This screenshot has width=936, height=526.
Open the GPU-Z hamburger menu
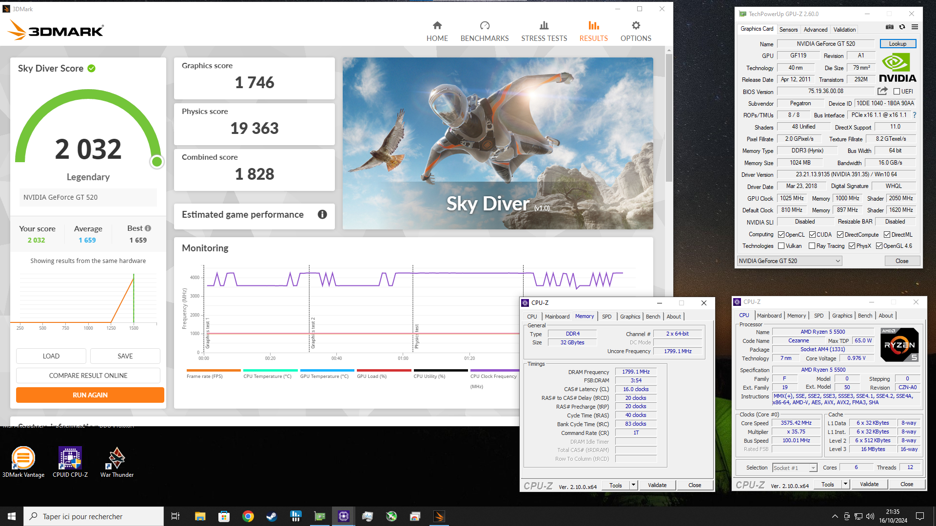point(915,27)
